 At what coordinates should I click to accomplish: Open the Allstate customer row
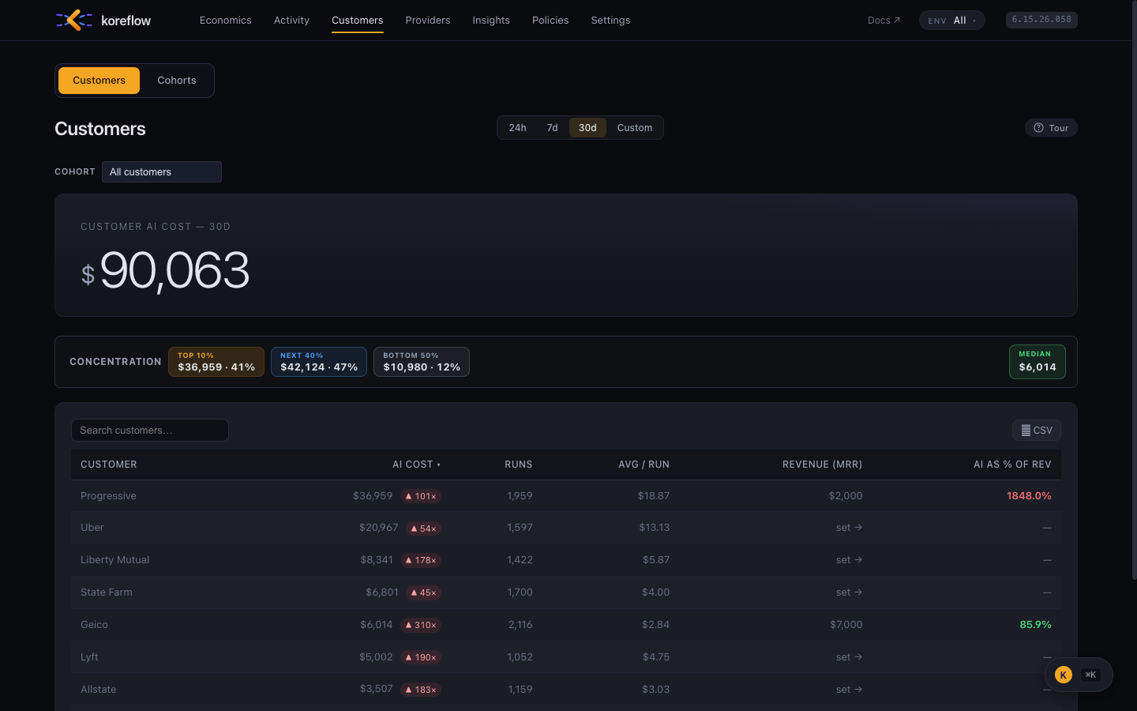pos(566,690)
